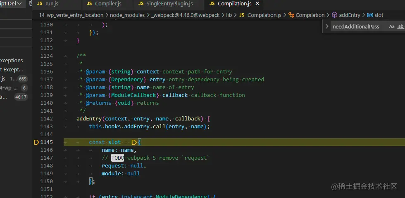Image resolution: width=405 pixels, height=198 pixels.
Task: Click 'this.hooks.addEntry.call' on line 1143
Action: (127, 127)
